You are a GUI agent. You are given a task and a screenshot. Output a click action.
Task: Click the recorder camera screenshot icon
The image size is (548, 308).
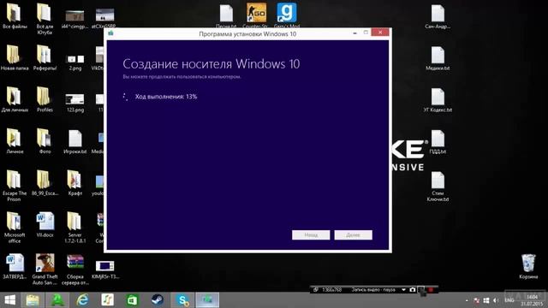[413, 289]
